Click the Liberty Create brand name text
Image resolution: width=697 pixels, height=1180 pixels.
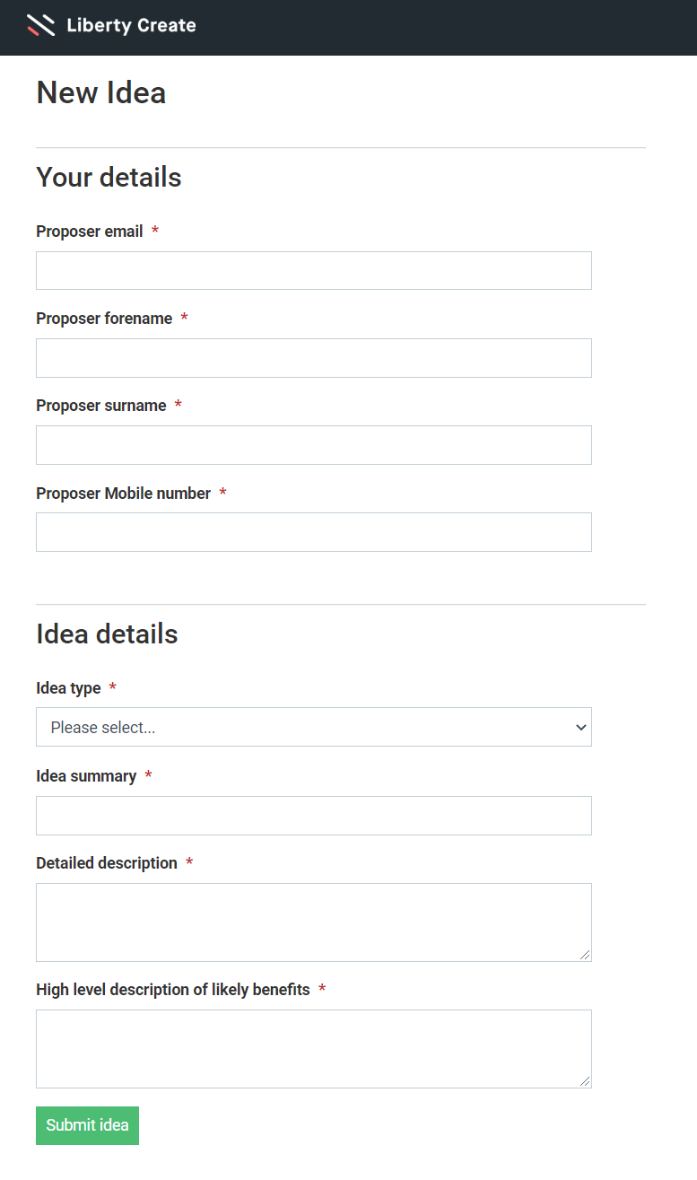click(131, 25)
